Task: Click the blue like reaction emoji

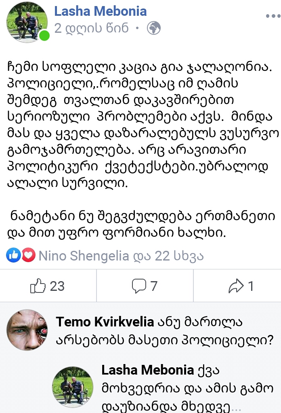Action: [x=13, y=256]
